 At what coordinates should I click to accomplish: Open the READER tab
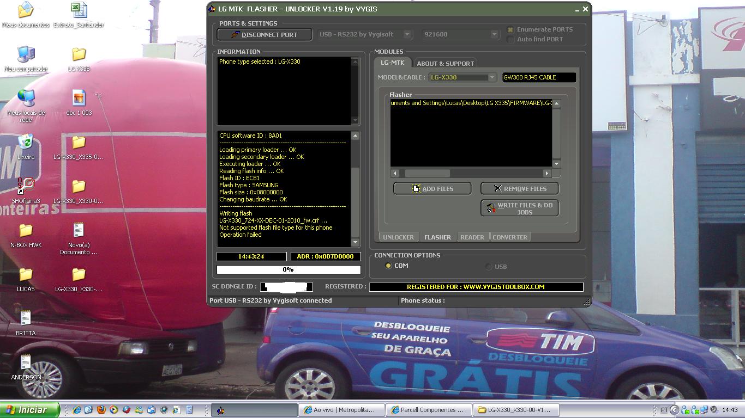472,237
